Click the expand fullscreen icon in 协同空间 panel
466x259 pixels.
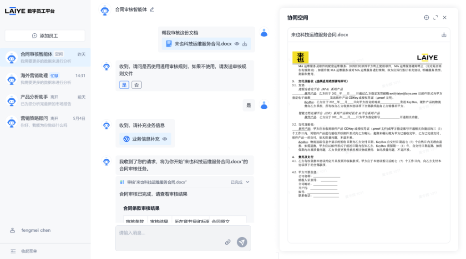(x=436, y=18)
